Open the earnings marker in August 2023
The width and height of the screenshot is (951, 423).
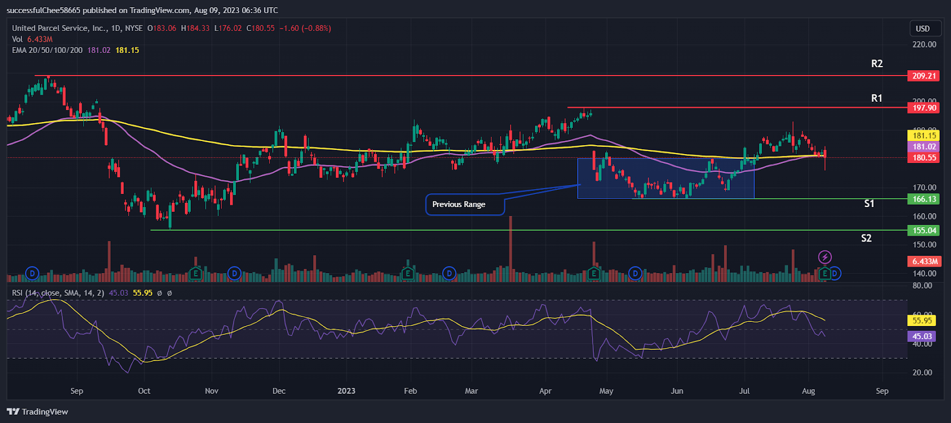point(824,274)
